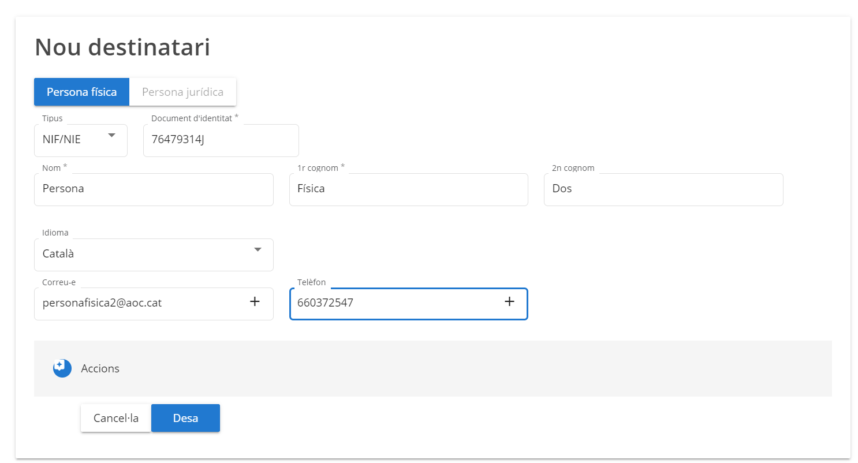Click the Nou destinatari heading
The image size is (858, 463).
click(122, 47)
